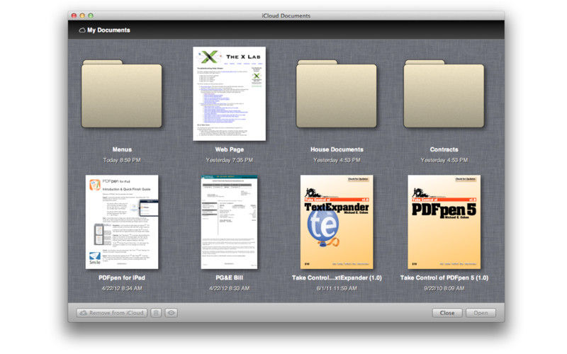Select the PDFpen for iPad document
Screen dimensions: 567x354
tap(122, 222)
